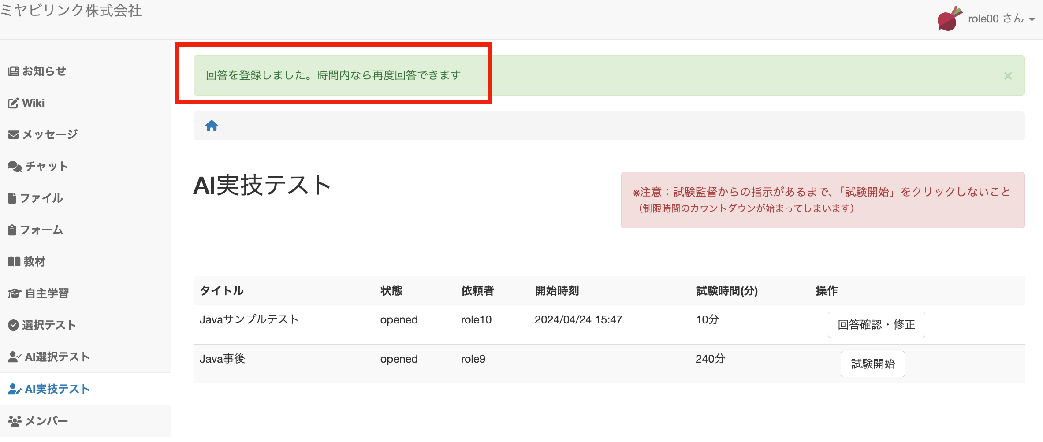Click the フォーム clipboard icon
This screenshot has width=1043, height=442.
click(12, 230)
